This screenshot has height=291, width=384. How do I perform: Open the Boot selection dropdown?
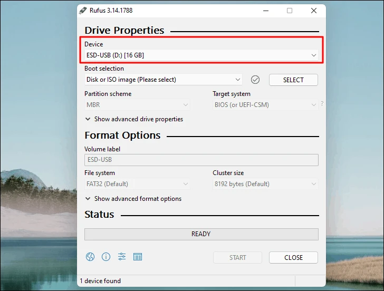click(164, 80)
